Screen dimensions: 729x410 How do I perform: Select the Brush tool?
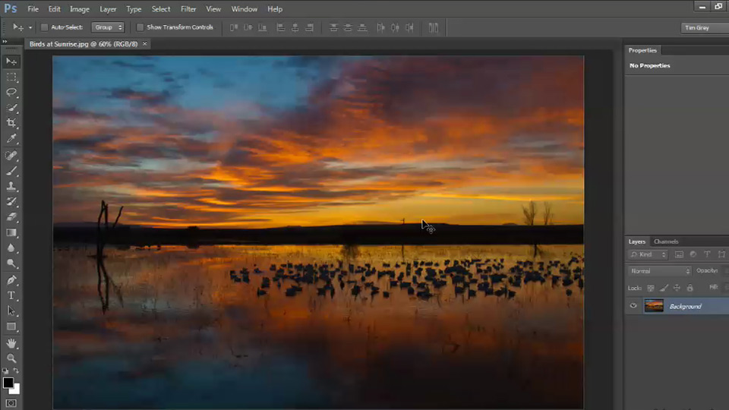(x=11, y=171)
